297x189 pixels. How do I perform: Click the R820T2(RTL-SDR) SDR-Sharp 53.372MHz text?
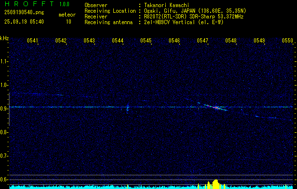tap(194, 17)
